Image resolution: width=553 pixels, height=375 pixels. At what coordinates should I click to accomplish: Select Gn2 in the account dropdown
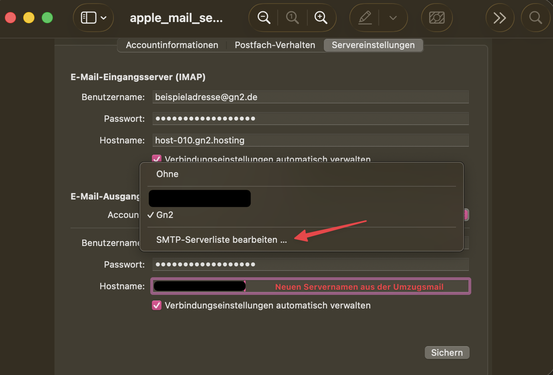coord(165,215)
